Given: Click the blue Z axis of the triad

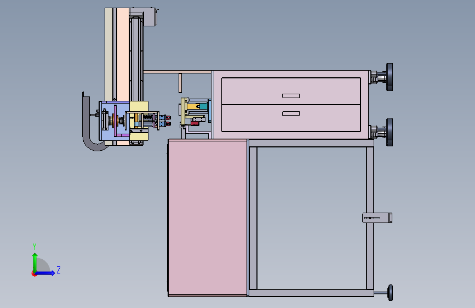Looking at the screenshot, I should [x=45, y=273].
